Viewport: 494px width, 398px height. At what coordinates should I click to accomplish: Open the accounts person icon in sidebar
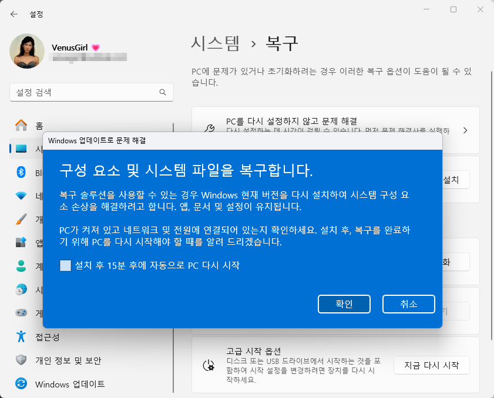21,266
